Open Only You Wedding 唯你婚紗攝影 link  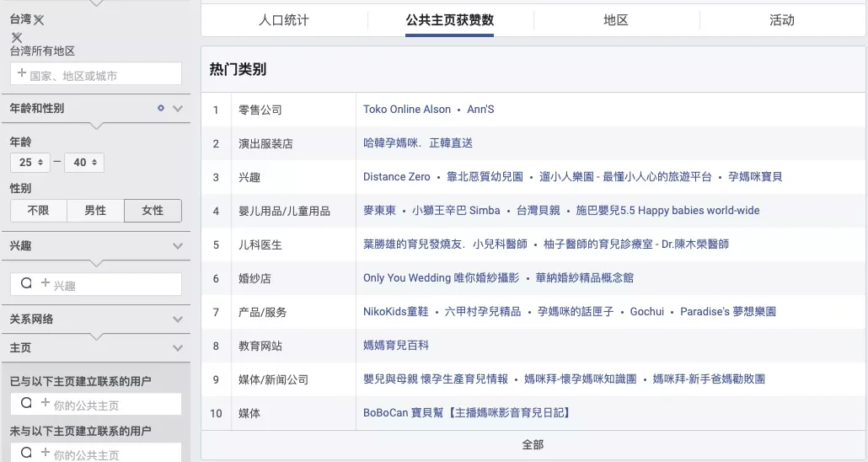pos(442,278)
